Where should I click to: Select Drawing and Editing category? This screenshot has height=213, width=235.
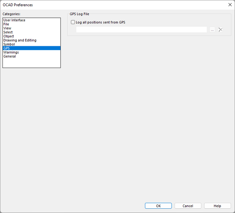tap(32, 40)
